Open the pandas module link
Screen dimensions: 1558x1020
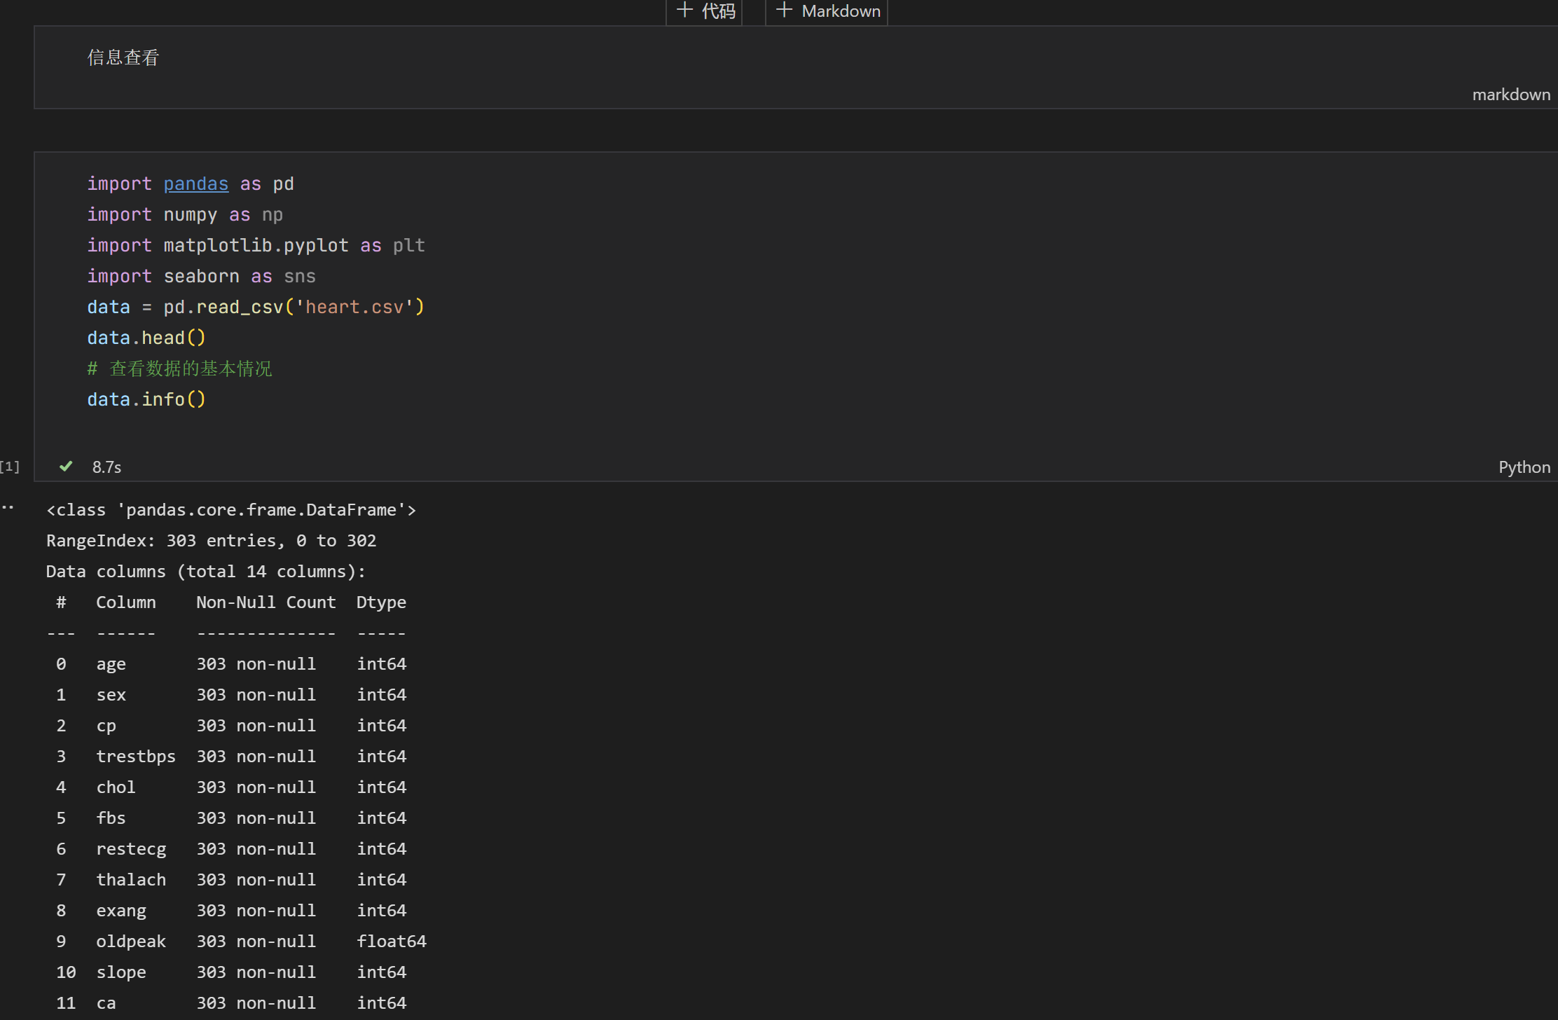pos(195,184)
